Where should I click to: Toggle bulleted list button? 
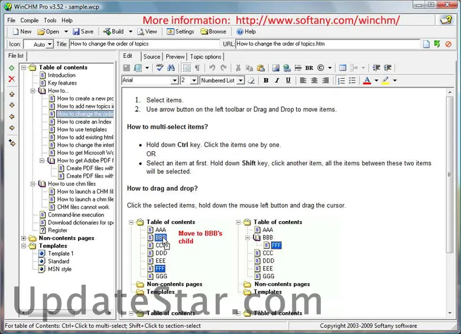pyautogui.click(x=352, y=80)
